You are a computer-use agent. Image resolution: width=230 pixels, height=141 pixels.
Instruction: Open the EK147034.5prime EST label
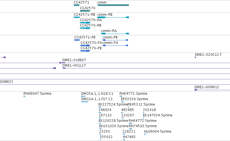tap(158, 115)
